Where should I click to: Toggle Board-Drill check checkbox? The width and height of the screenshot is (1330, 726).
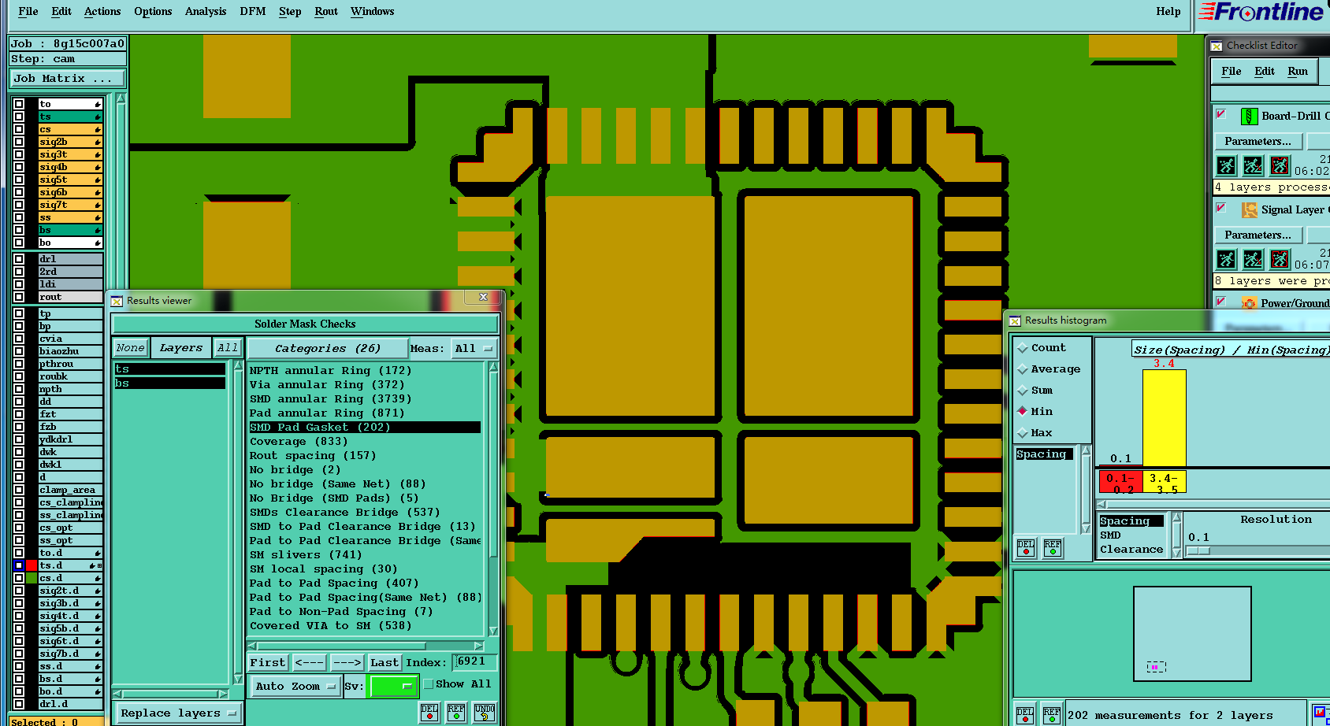(1221, 114)
